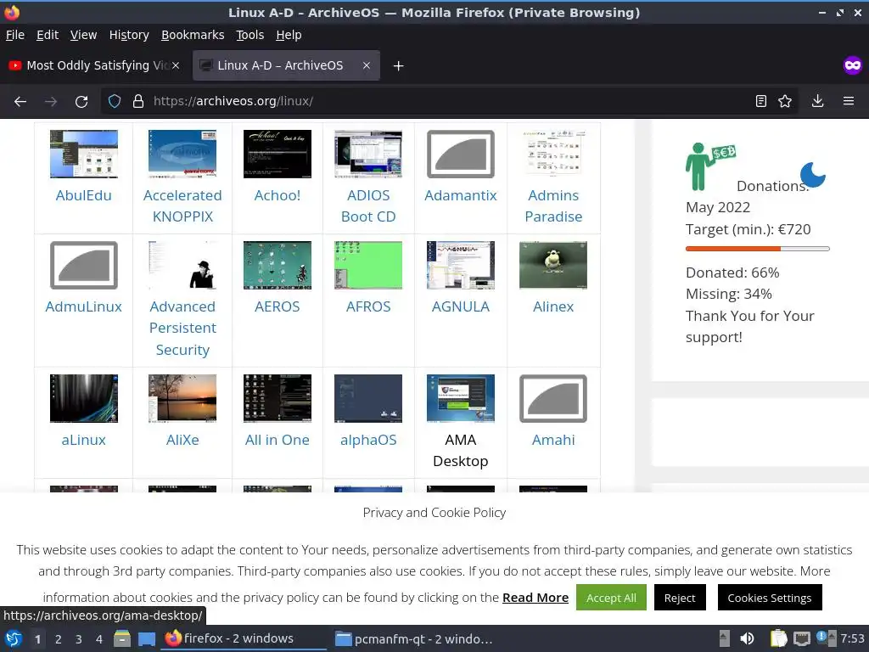Screen dimensions: 869x652
Task: Show site security padlock info
Action: point(138,101)
